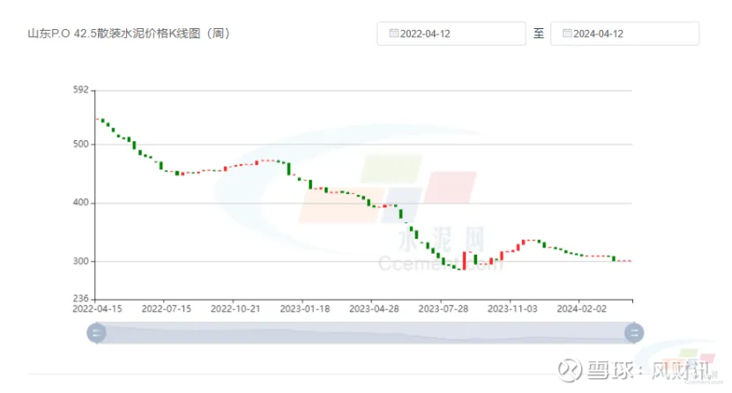Click x-axis label 2023-01-18
Screen dimensions: 732x393
[305, 309]
